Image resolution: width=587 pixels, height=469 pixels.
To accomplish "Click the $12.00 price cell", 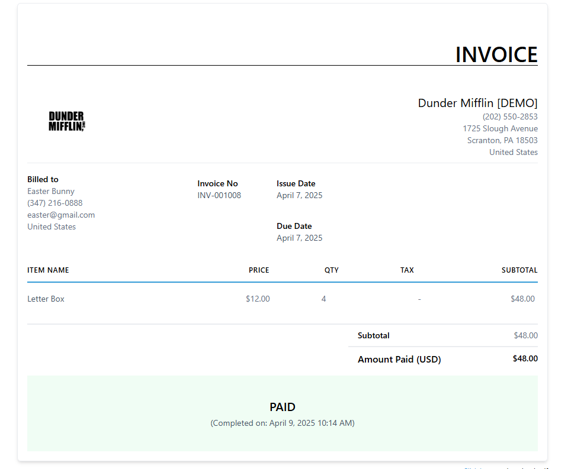I will [x=258, y=299].
